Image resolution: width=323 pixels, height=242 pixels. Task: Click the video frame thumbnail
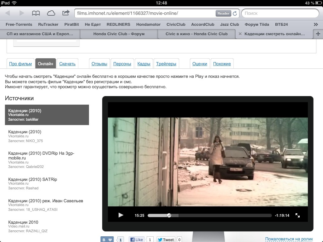click(x=208, y=162)
